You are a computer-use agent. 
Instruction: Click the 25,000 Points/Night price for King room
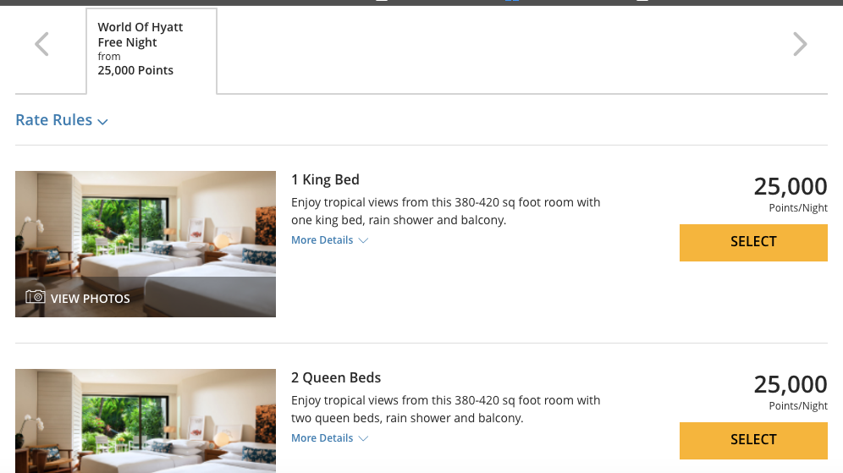791,194
